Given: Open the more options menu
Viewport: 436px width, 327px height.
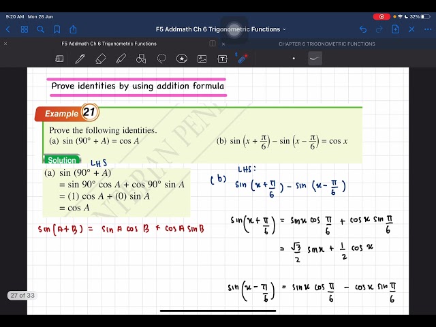Looking at the screenshot, I should pos(428,29).
